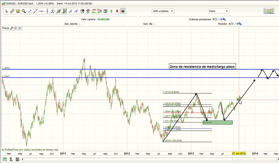This screenshot has height=163, width=279.
Task: Select the ruler measurement tool
Action: point(12,11)
